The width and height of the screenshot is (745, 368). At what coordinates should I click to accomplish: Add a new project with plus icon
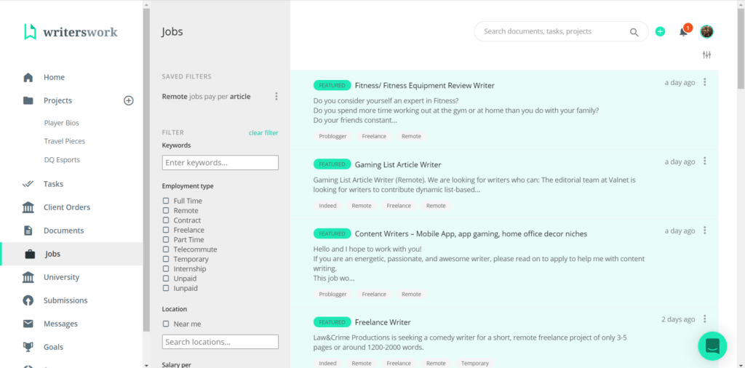(x=129, y=100)
